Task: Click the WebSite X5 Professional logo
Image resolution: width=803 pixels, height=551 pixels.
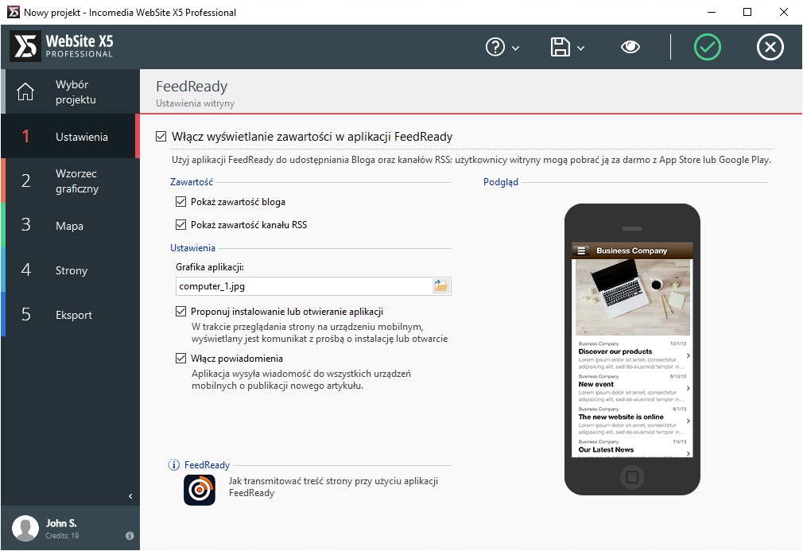Action: (x=62, y=47)
